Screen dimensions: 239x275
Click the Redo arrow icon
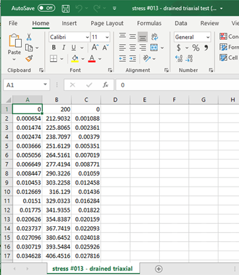point(97,9)
